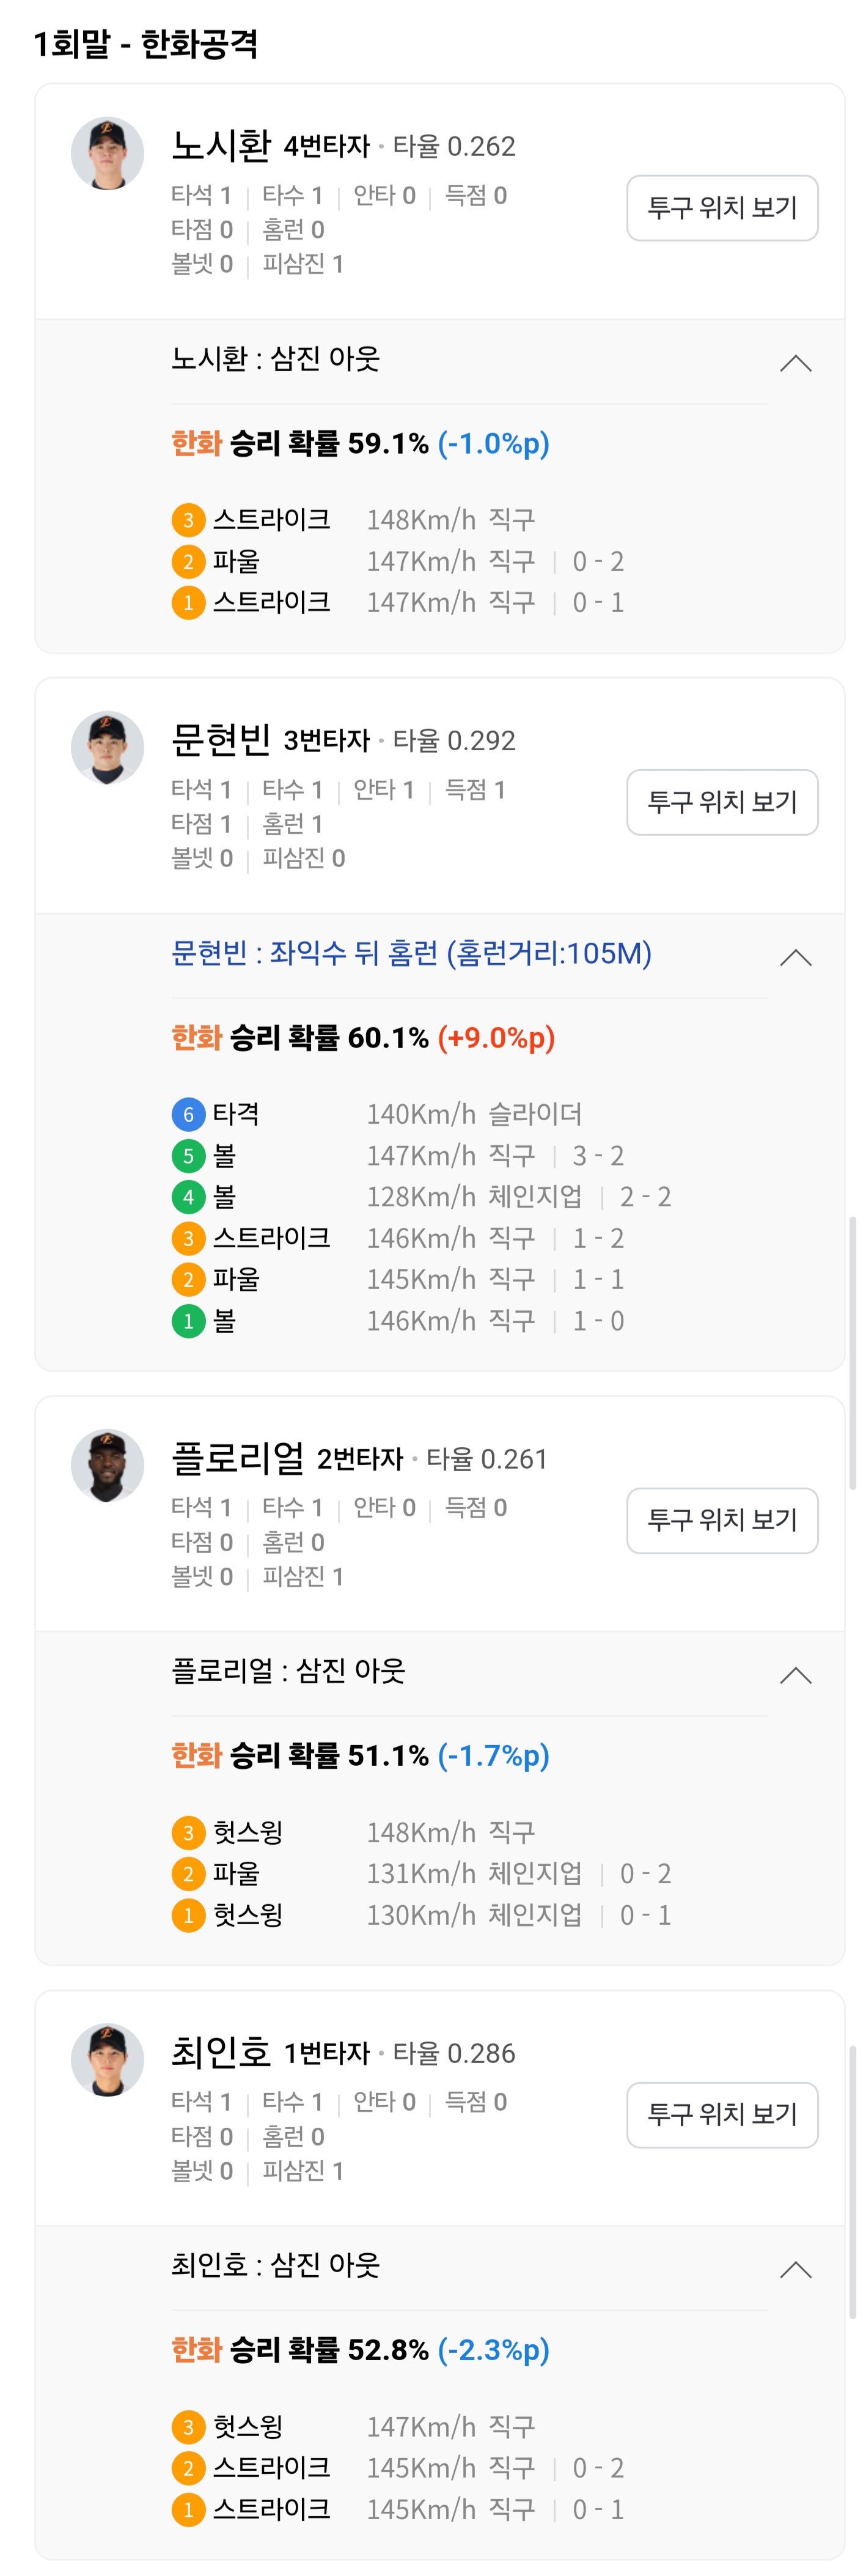This screenshot has height=2576, width=866.
Task: Open 투구 위치 보기 for 최인호
Action: tap(722, 2114)
